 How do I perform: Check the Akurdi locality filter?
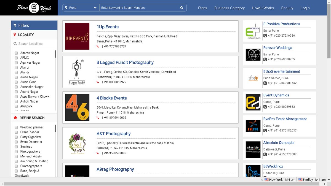(x=16, y=68)
